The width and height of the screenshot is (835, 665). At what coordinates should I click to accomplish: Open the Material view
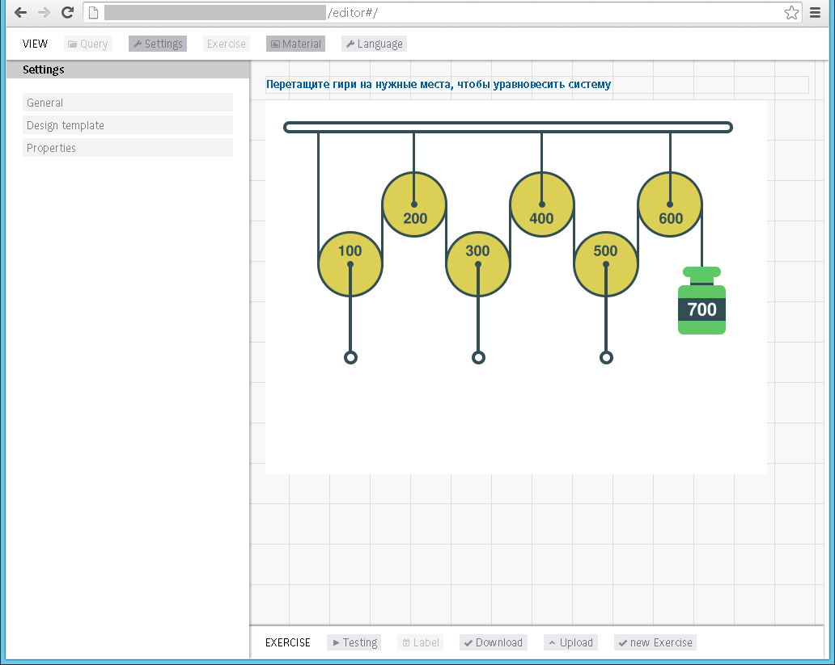pos(295,44)
